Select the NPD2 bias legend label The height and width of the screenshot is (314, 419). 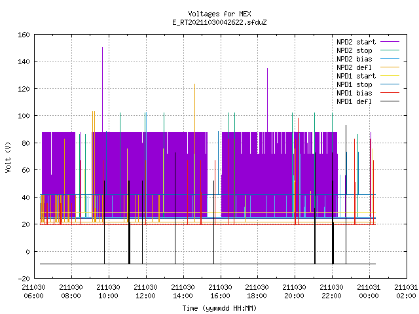[354, 59]
